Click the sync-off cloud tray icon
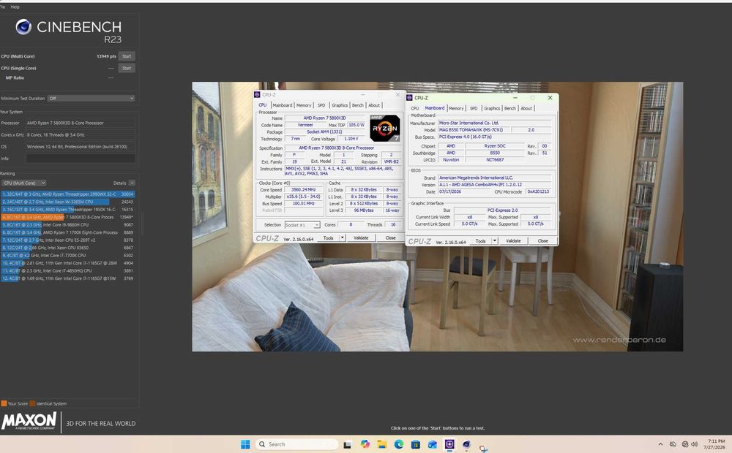 point(673,444)
